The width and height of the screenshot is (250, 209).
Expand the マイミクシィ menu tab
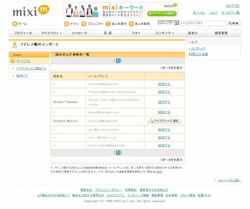51,33
